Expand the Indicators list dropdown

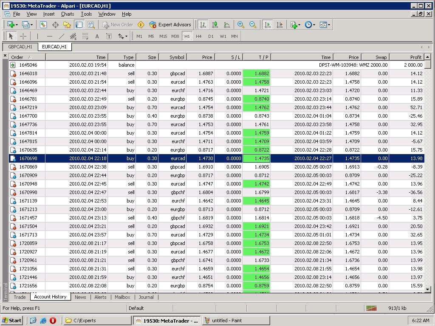(x=295, y=25)
